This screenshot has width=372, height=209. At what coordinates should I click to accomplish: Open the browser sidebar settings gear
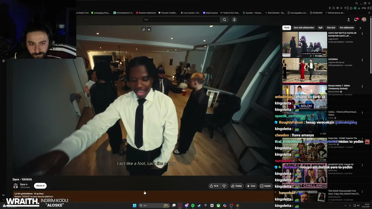tap(3, 61)
